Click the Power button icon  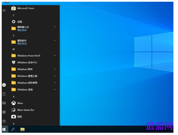pos(4,121)
